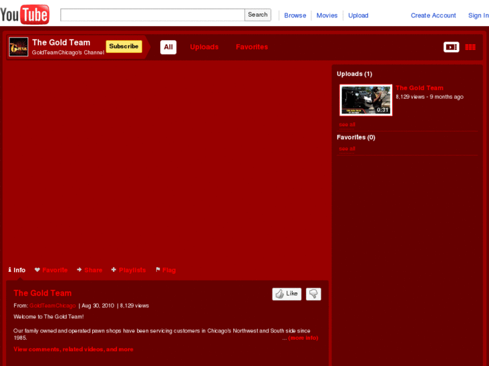Click View comments, related videos, and more
The image size is (489, 366).
(x=73, y=349)
